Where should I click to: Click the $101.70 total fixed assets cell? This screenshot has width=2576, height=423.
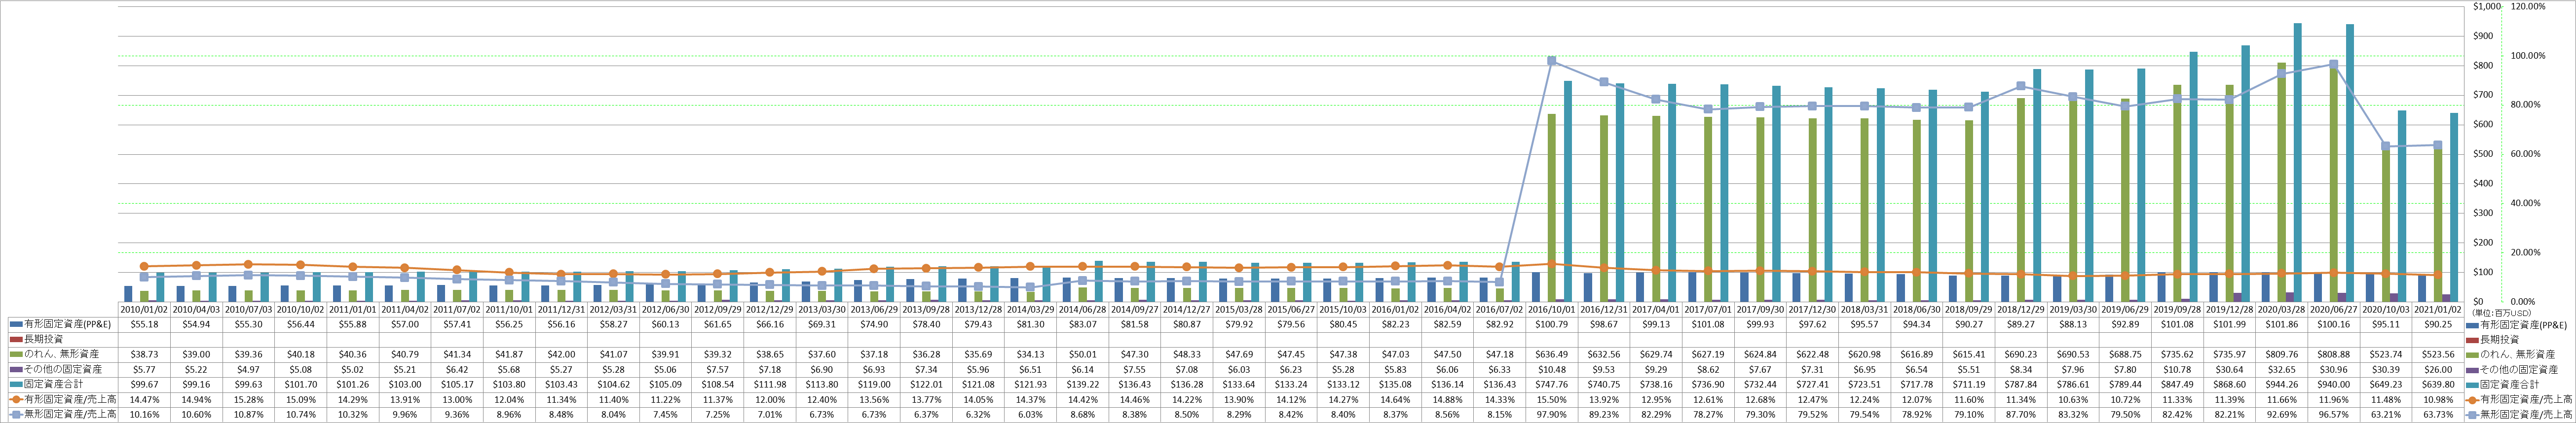pyautogui.click(x=302, y=384)
